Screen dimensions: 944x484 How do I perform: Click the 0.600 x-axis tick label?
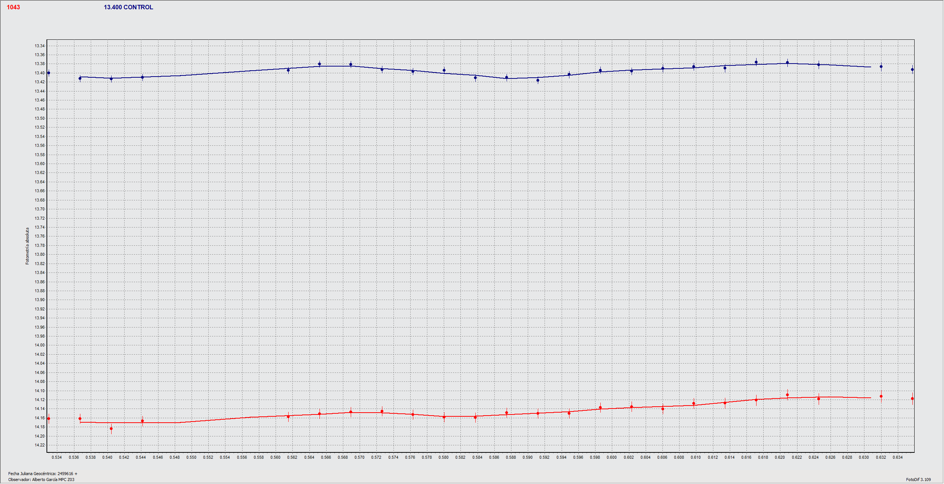(612, 458)
